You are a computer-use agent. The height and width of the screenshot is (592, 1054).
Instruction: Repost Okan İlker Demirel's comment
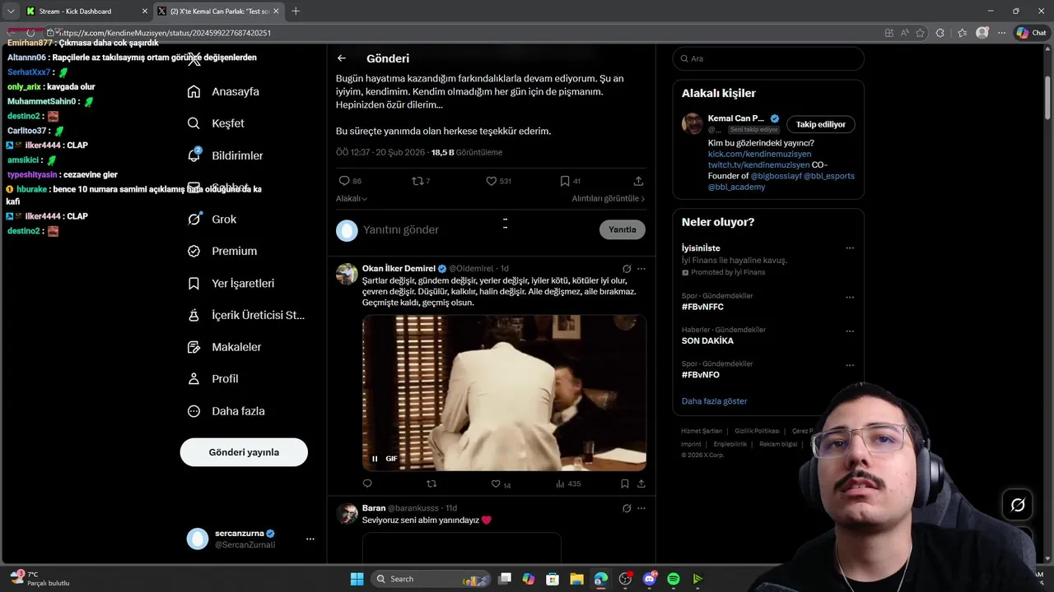(x=431, y=483)
